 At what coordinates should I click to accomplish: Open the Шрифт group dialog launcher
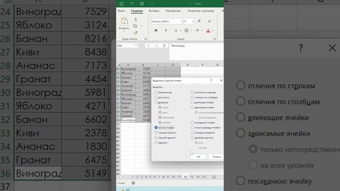coord(215,39)
